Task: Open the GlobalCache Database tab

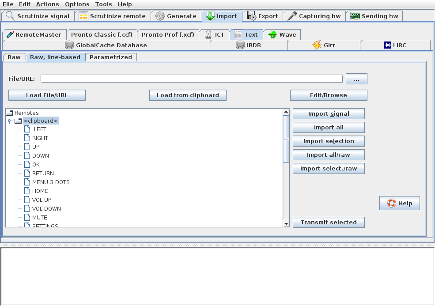Action: pos(106,45)
